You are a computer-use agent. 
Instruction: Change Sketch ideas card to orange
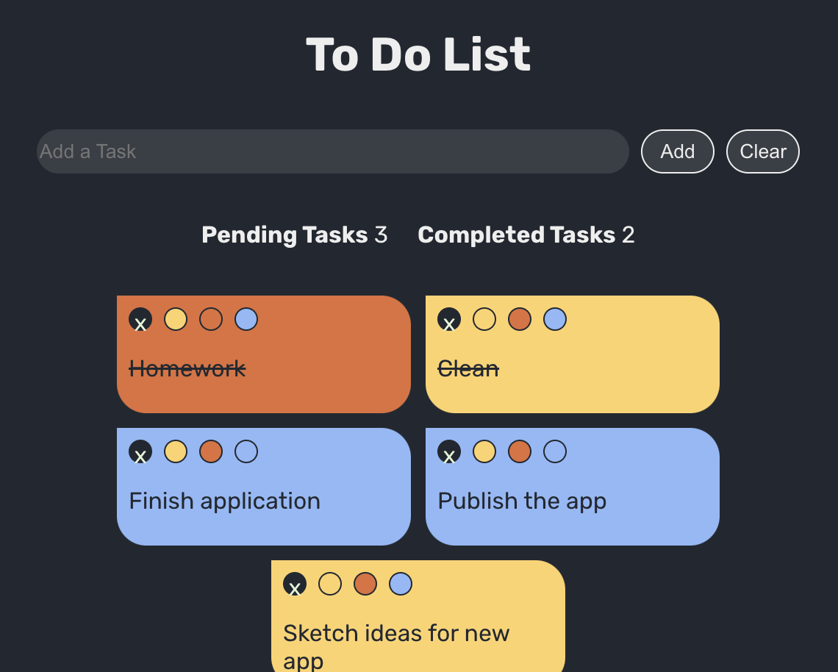pos(365,584)
